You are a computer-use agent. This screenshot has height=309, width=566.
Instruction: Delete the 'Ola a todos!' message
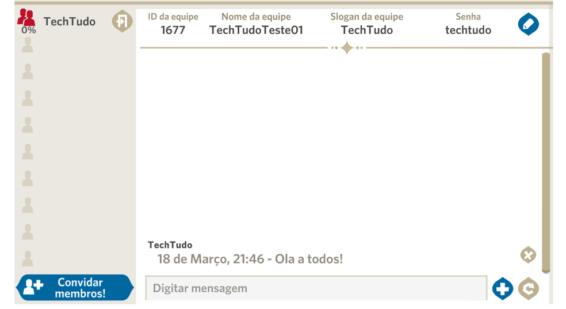point(528,255)
